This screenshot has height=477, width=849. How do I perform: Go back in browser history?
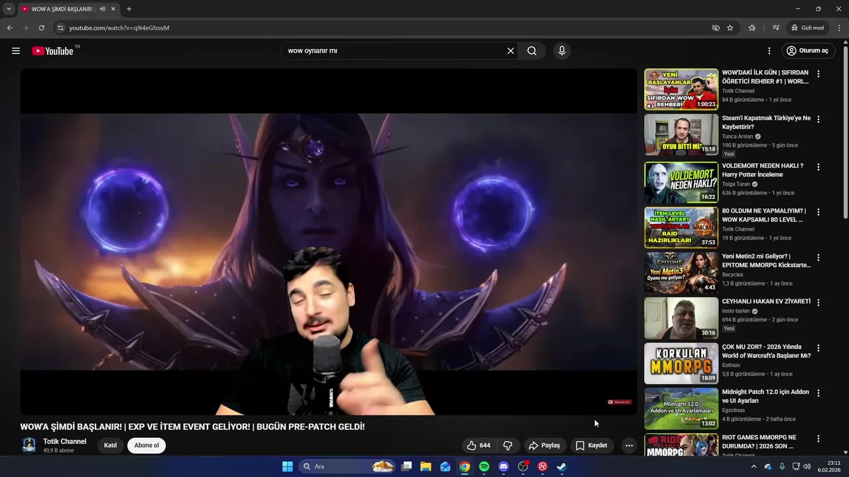pos(10,28)
